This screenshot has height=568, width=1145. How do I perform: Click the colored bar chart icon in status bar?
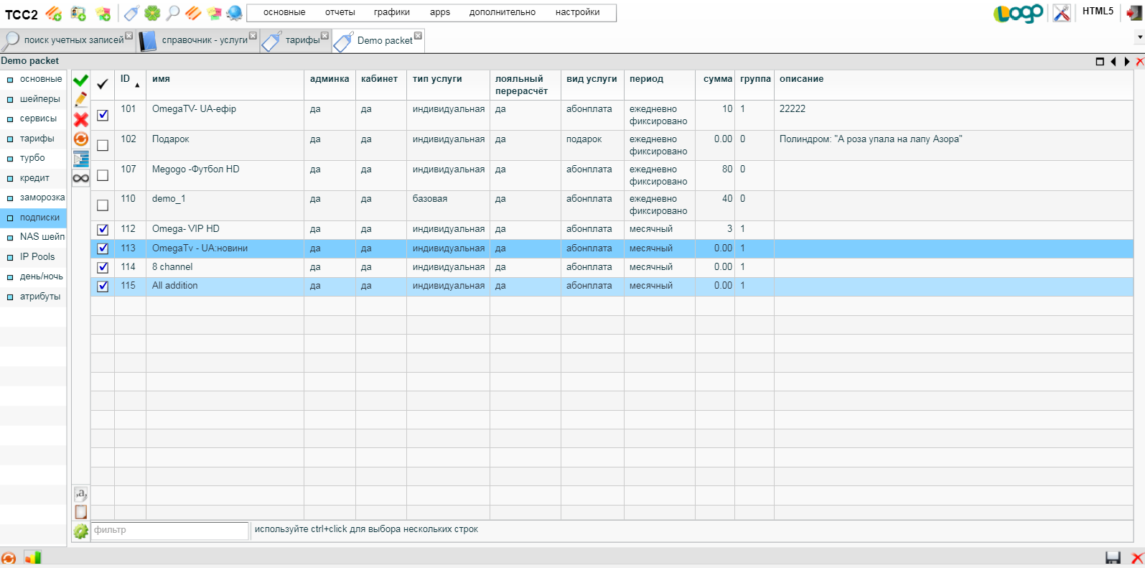pyautogui.click(x=33, y=558)
